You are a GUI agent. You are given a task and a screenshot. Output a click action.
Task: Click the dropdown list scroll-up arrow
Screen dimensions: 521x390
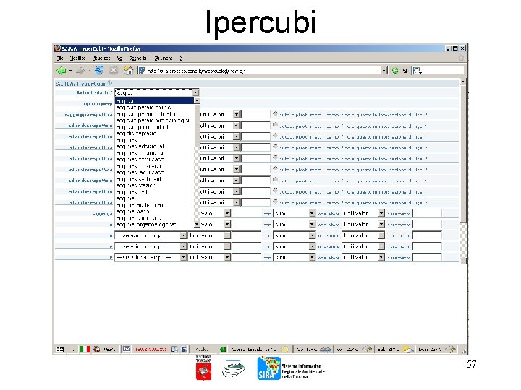[x=197, y=100]
